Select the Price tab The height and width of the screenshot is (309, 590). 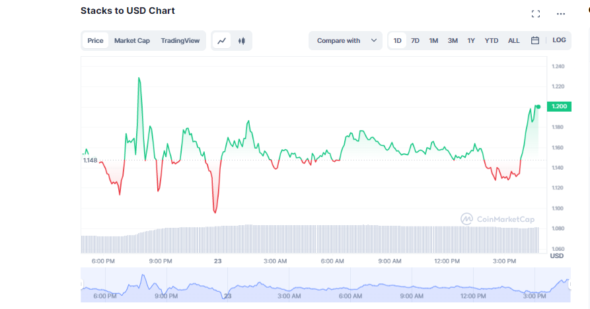pyautogui.click(x=95, y=40)
